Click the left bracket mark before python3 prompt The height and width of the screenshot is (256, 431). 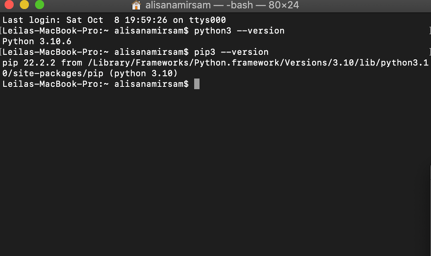coord(1,31)
